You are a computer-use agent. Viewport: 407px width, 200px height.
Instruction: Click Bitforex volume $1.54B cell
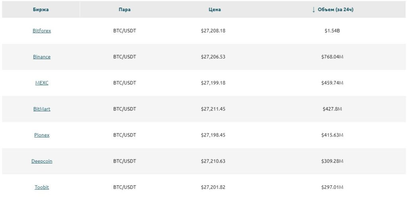tap(332, 31)
